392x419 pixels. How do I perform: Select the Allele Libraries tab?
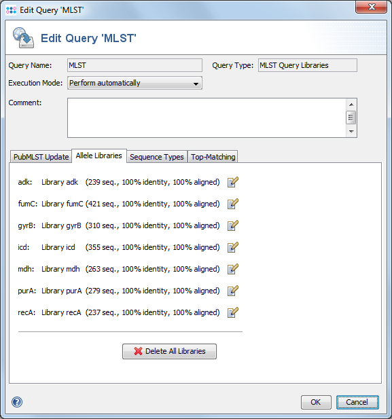pyautogui.click(x=99, y=156)
